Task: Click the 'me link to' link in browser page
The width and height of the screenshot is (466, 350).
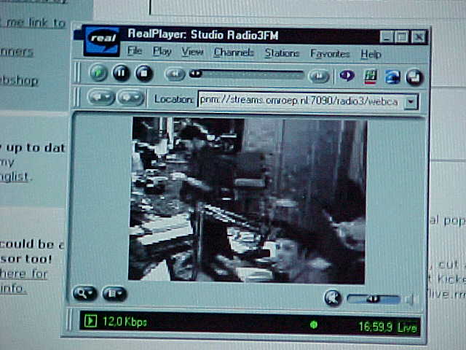Action: pyautogui.click(x=35, y=23)
